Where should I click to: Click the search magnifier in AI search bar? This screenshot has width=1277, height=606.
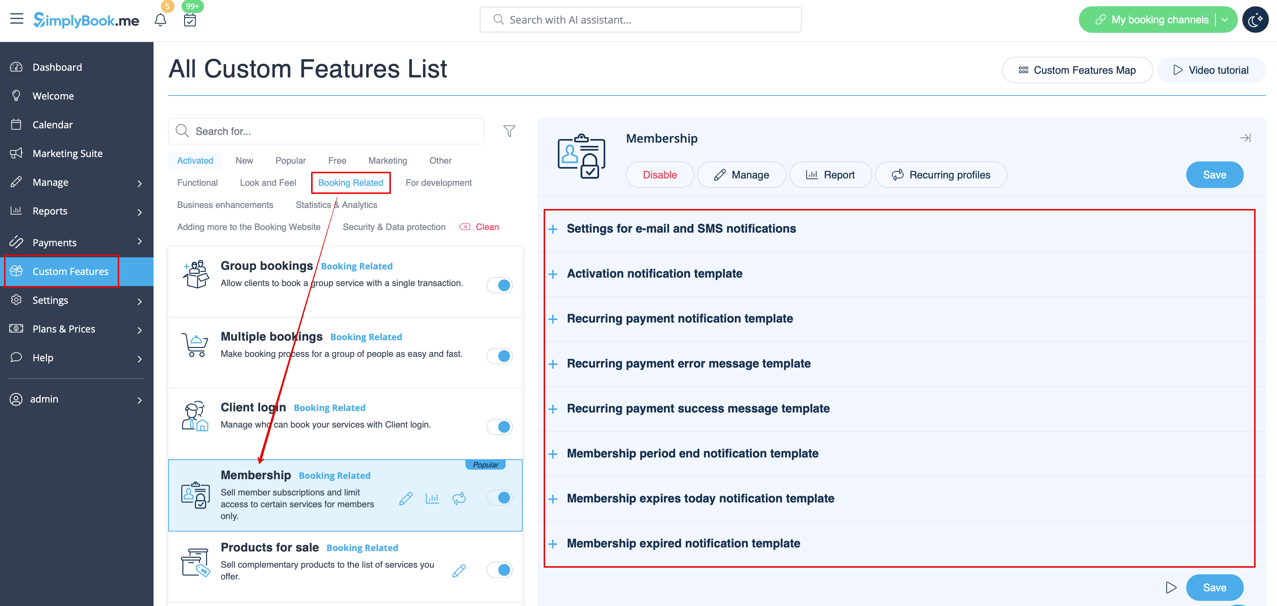pos(498,20)
